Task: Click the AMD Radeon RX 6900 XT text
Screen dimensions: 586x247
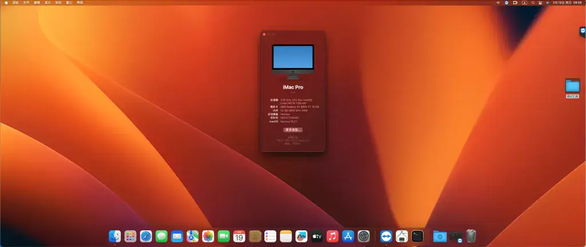Action: 299,107
